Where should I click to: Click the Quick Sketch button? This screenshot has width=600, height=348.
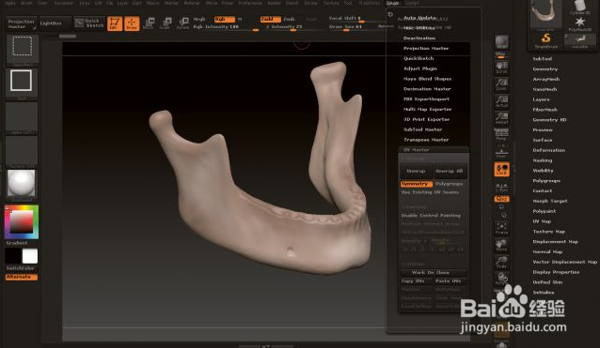[x=89, y=23]
